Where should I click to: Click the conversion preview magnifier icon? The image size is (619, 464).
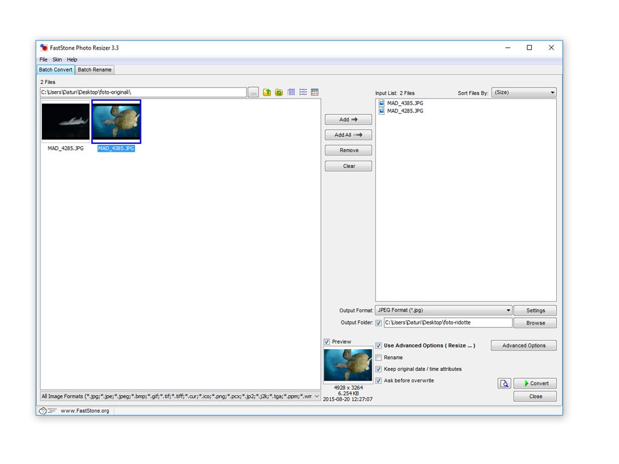click(x=504, y=384)
